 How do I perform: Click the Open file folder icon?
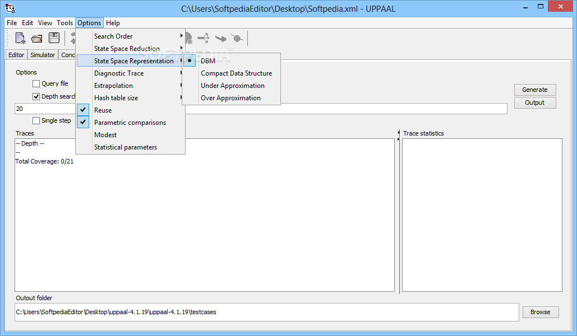click(36, 38)
